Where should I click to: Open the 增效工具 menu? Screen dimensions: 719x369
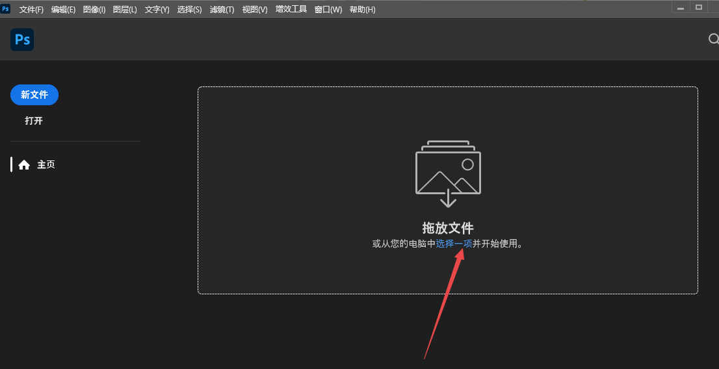(x=291, y=9)
